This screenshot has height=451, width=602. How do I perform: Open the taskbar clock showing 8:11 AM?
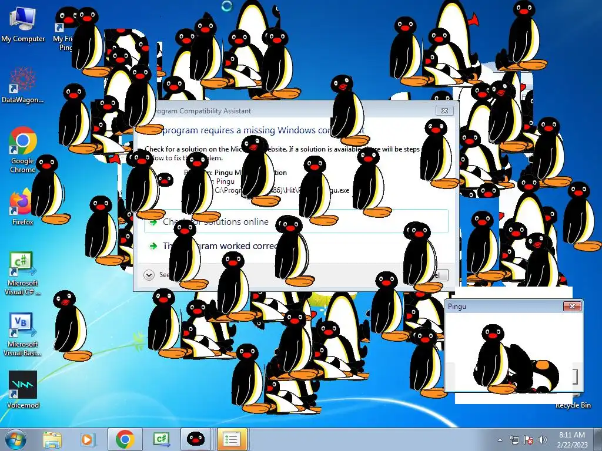[572, 439]
